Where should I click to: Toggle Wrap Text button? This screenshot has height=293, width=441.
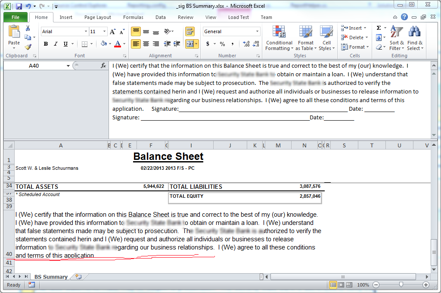(x=190, y=31)
